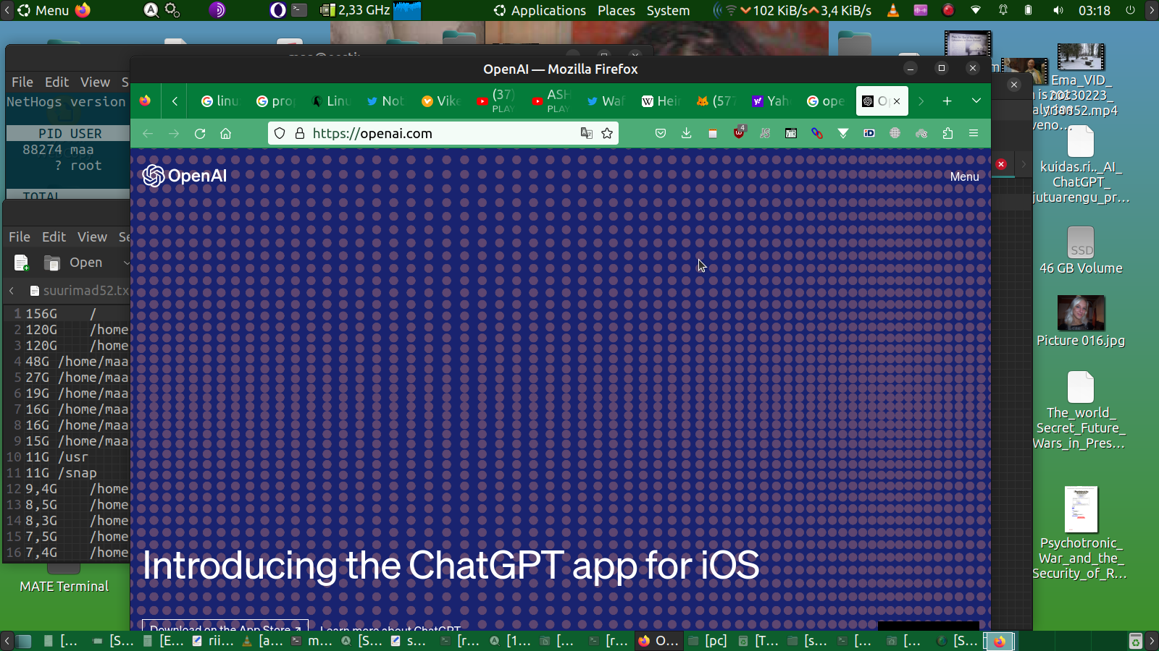Switch to the 'ASH' YouTube tab
The width and height of the screenshot is (1159, 651).
pyautogui.click(x=550, y=101)
